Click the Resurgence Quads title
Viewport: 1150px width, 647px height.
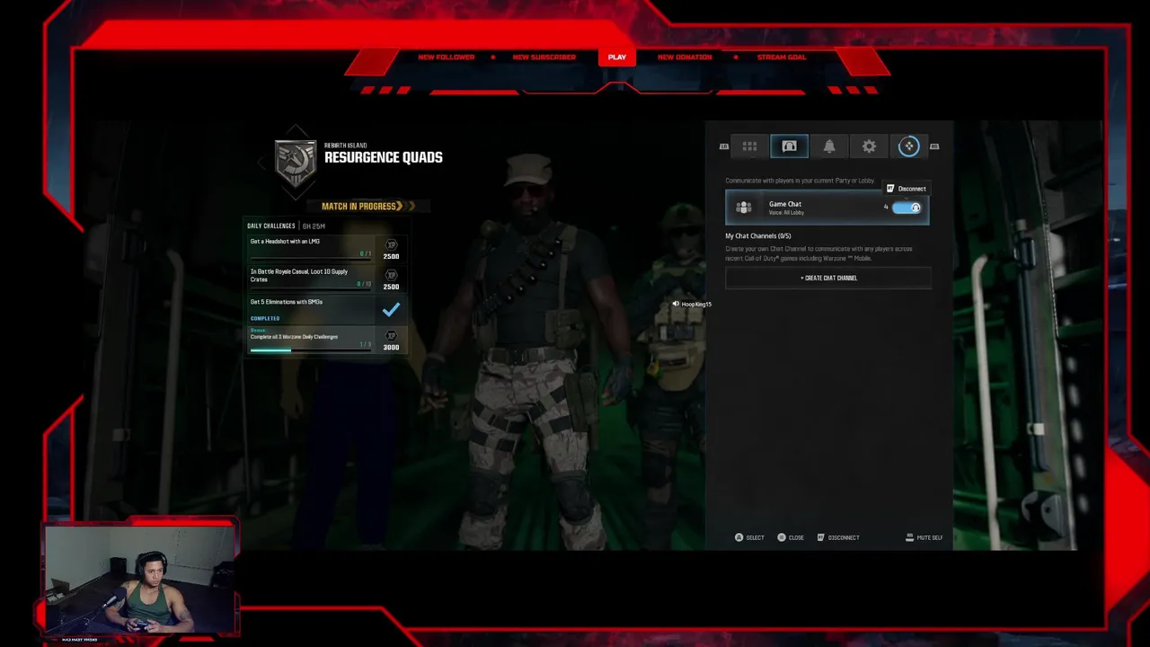384,157
